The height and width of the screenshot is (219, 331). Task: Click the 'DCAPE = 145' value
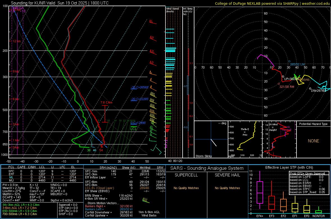[12, 197]
